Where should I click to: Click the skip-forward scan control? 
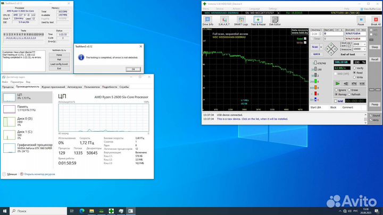(354, 84)
